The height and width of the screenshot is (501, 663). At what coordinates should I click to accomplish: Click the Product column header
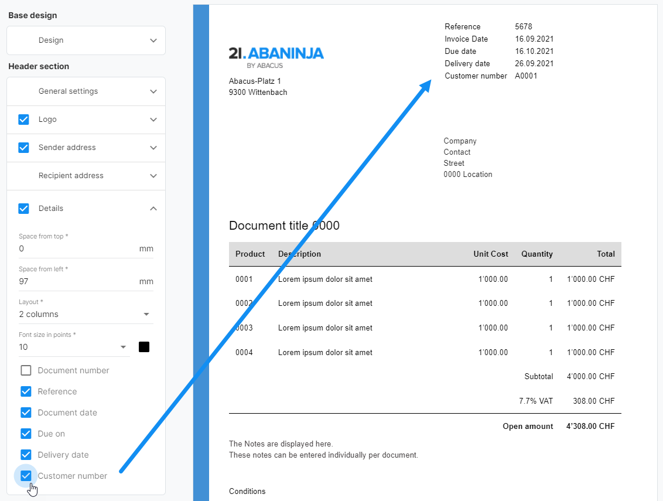(250, 254)
